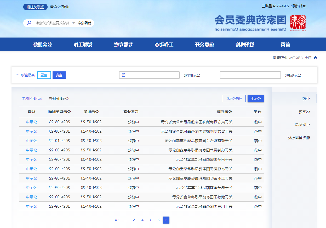Image resolution: width=326 pixels, height=228 pixels.
Task: Go to page 2 of the results
Action: [159, 220]
